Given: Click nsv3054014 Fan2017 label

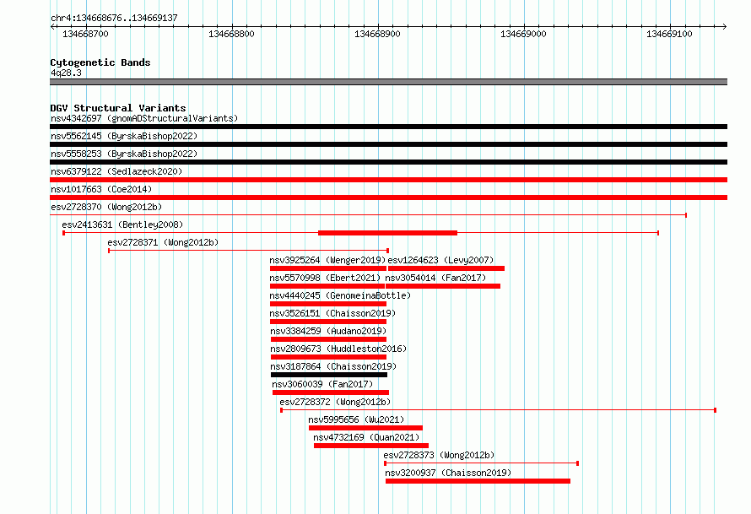Looking at the screenshot, I should 435,278.
